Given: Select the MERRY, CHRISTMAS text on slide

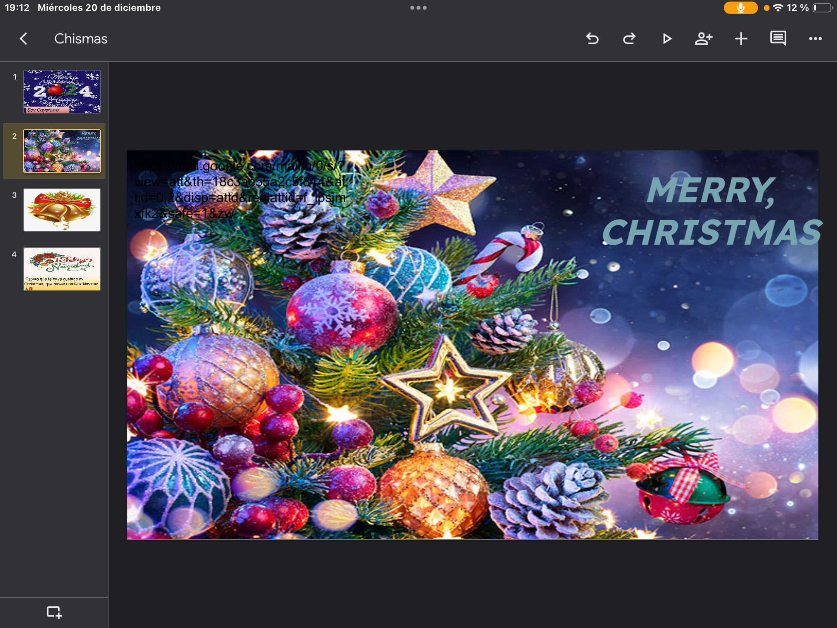Looking at the screenshot, I should point(711,211).
